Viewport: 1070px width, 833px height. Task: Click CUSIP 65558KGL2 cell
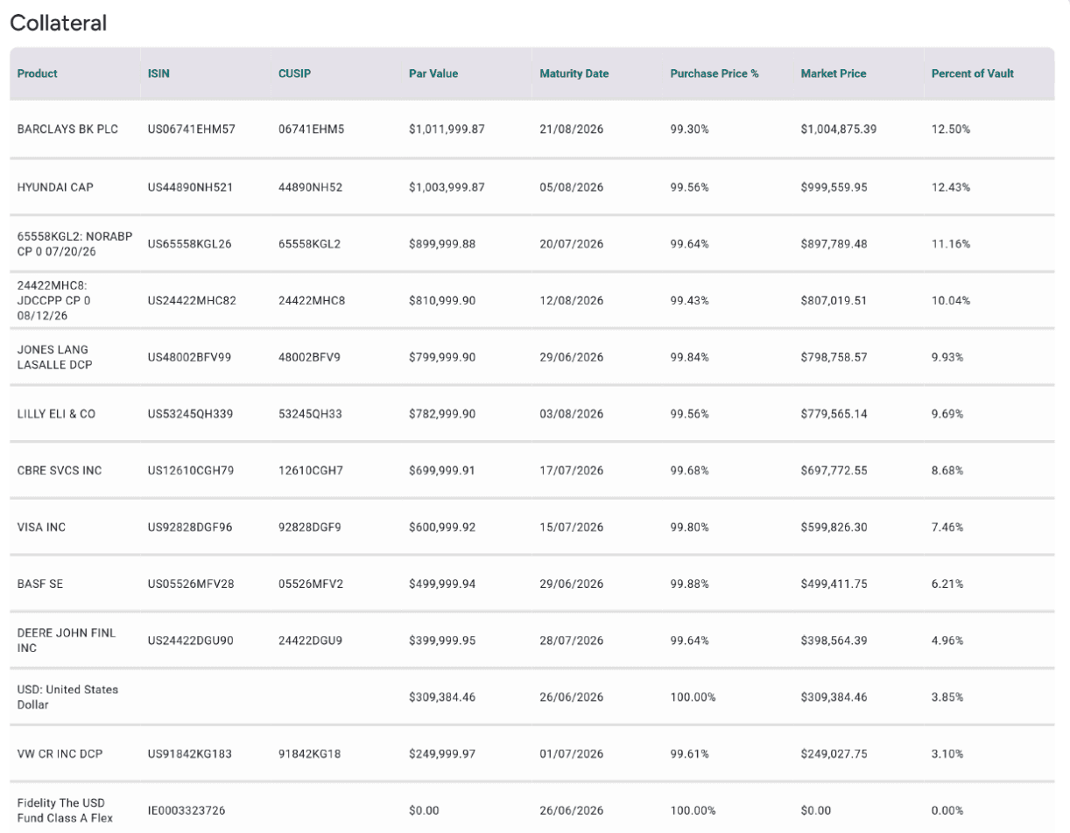[x=310, y=244]
